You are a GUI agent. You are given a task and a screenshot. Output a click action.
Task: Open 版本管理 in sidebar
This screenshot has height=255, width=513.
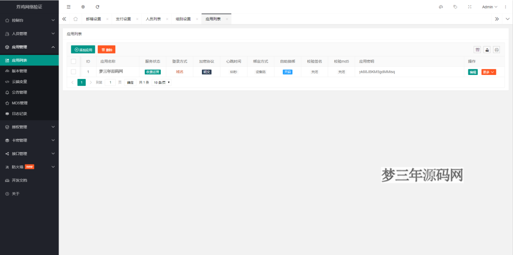tap(30, 71)
